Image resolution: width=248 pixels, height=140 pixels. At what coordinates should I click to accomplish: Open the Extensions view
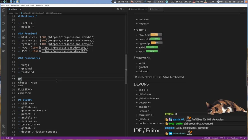tap(4, 37)
